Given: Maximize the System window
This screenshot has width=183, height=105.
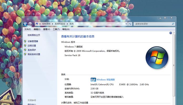Looking at the screenshot, I should point(165,18).
